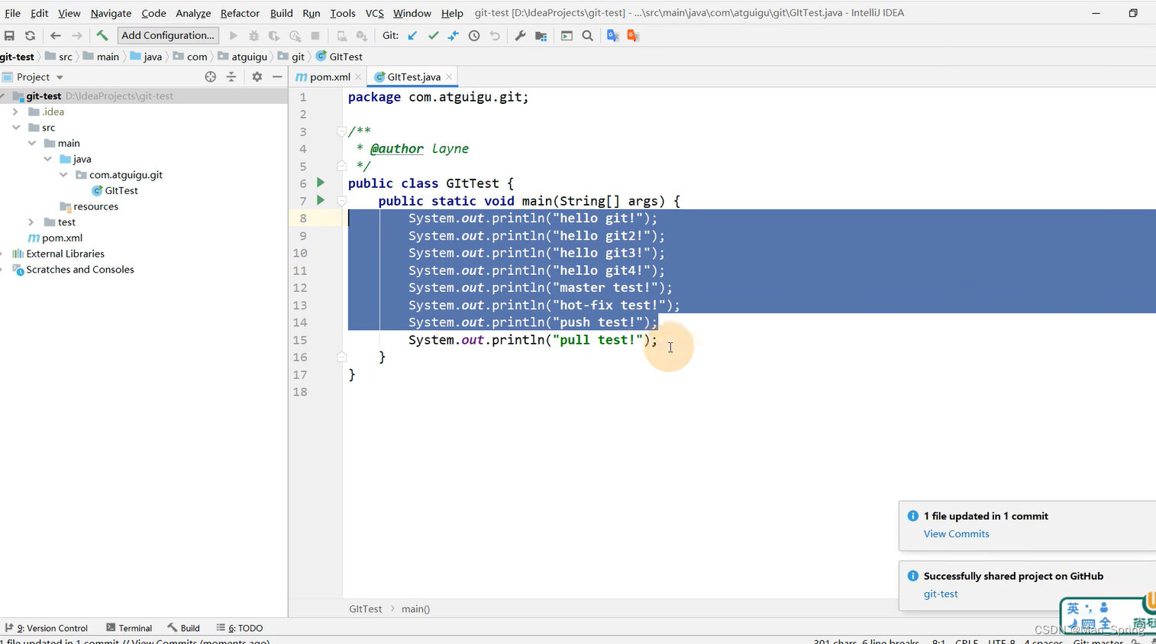Click the blue translate plugin icon
The width and height of the screenshot is (1156, 644).
tap(612, 36)
